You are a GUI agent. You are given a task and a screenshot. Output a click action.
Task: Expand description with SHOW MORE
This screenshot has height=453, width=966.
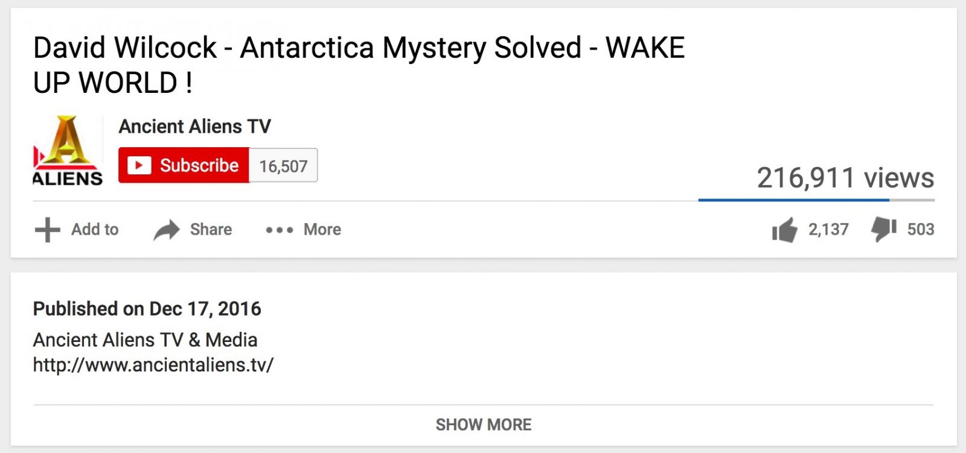[484, 425]
